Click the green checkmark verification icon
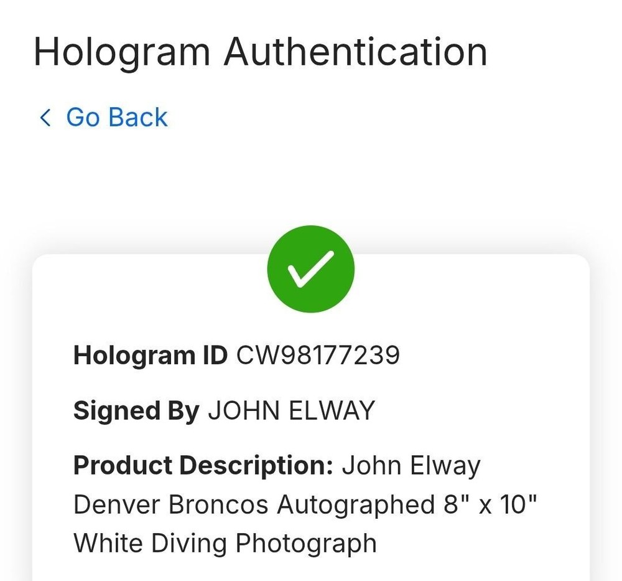The image size is (622, 581). [310, 269]
